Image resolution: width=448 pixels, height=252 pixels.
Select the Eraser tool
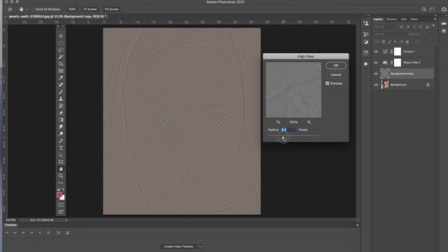[61, 113]
